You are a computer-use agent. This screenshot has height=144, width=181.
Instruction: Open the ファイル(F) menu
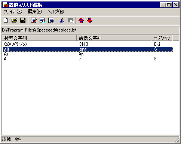click(13, 12)
